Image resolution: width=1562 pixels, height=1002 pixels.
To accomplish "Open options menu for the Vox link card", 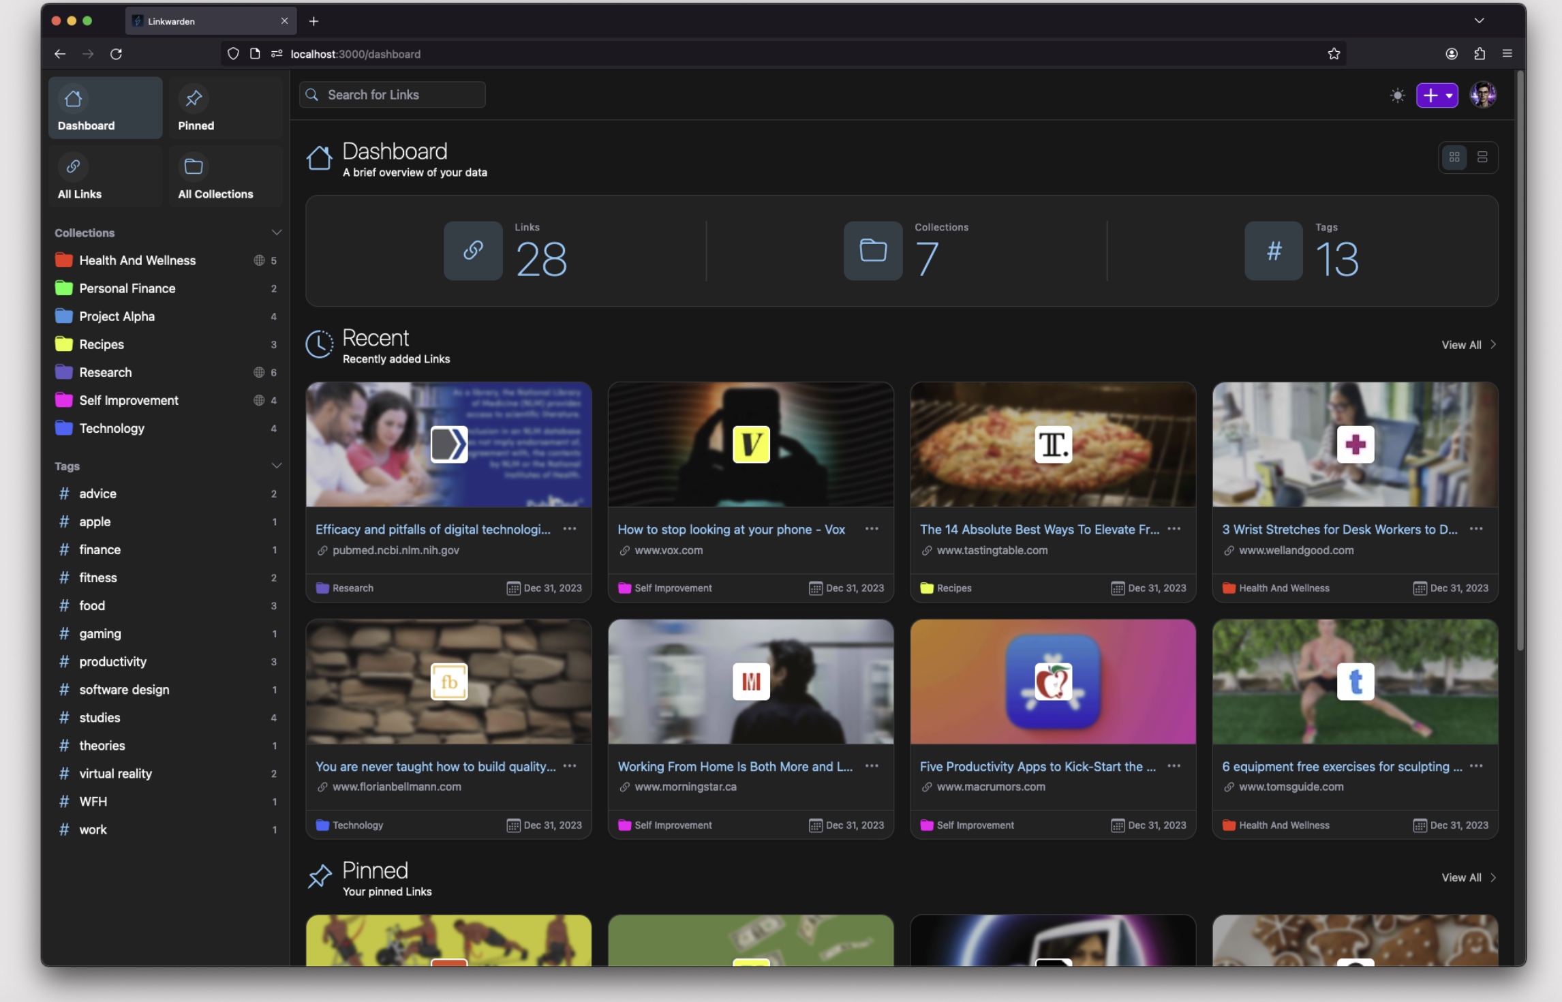I will click(x=872, y=529).
